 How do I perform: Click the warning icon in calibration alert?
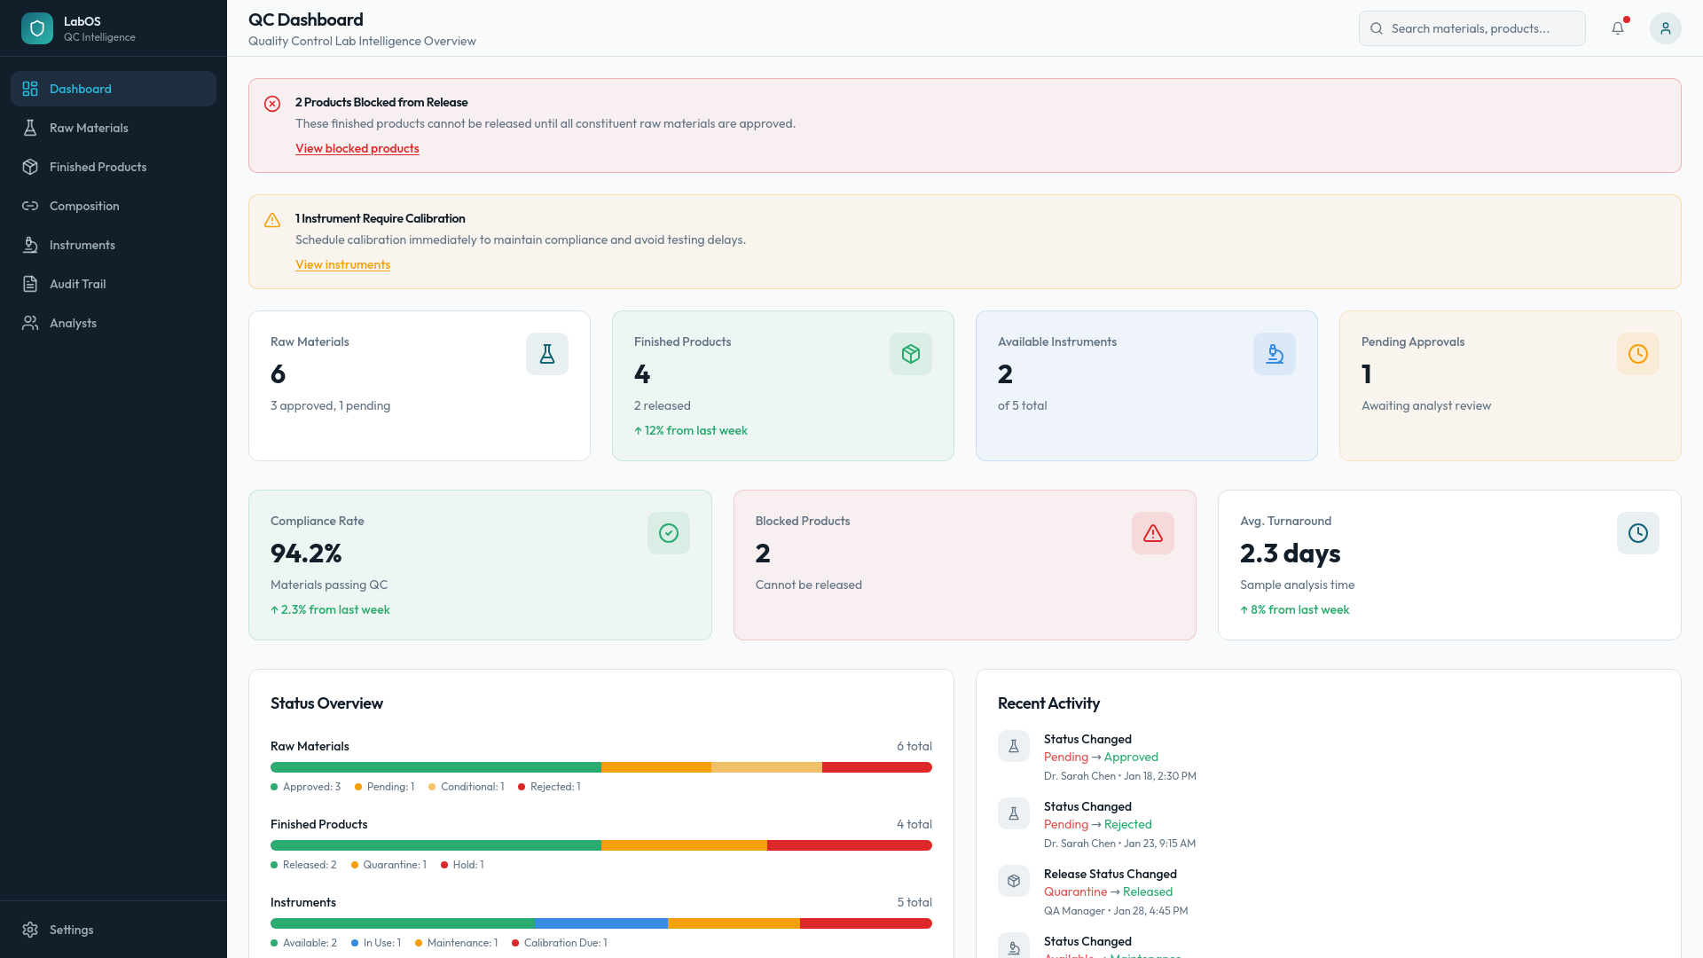point(272,220)
